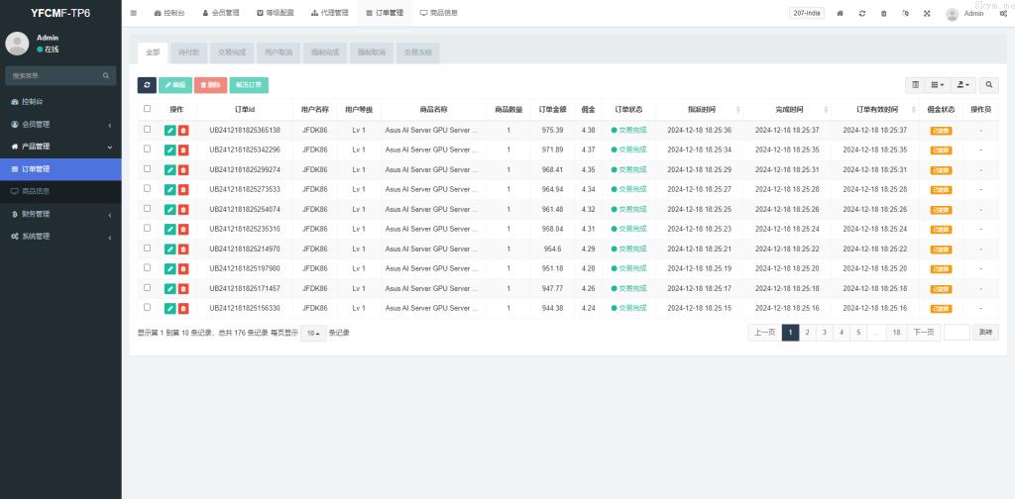Tick the select-all checkbox in table header
This screenshot has height=499, width=1015.
pyautogui.click(x=148, y=109)
